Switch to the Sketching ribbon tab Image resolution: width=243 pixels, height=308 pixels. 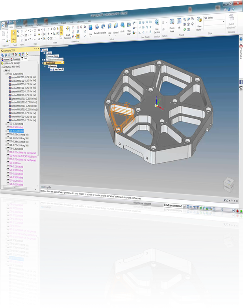19,26
